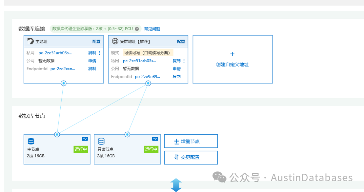This screenshot has width=364, height=192.
Task: Click the globe icon of 集群地址
Action: tap(115, 41)
